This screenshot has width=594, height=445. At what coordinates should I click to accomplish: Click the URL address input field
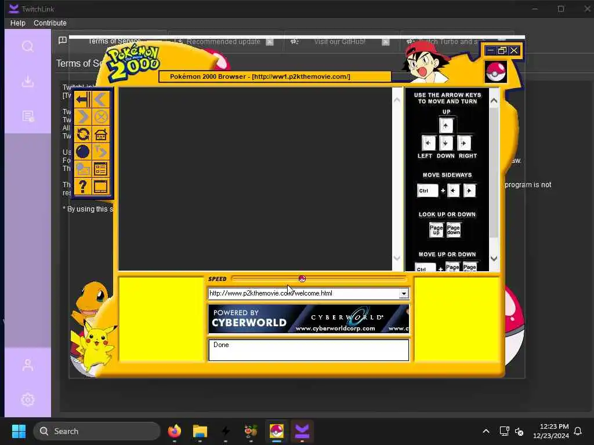coord(304,293)
